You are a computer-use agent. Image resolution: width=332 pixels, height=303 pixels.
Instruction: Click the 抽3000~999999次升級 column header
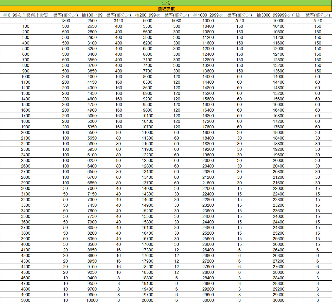point(278,15)
